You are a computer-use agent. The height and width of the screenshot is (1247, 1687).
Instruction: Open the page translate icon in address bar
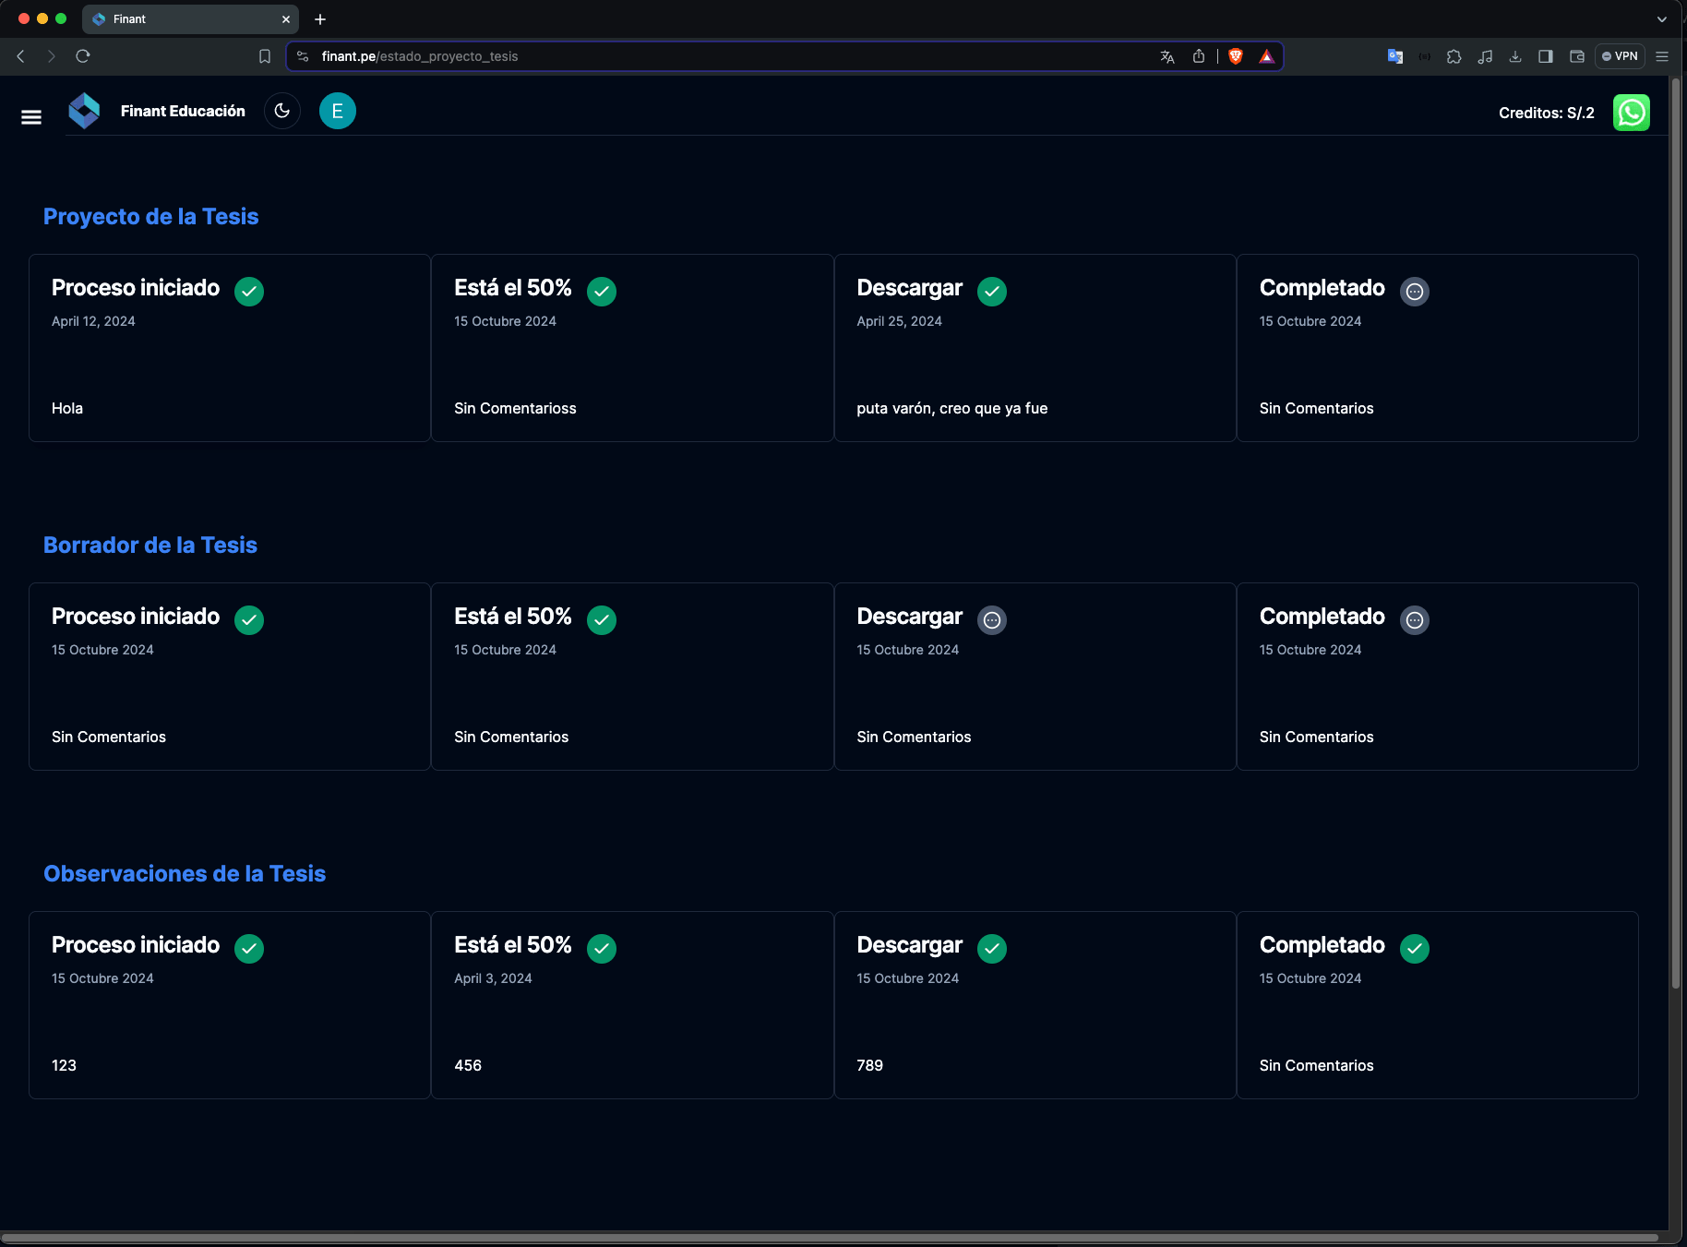point(1167,56)
